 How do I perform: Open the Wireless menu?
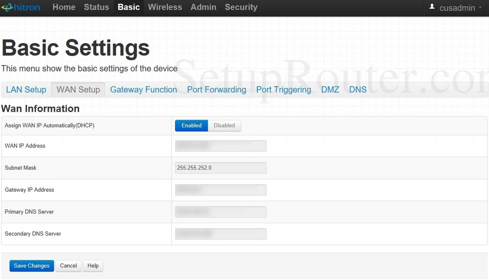click(165, 8)
